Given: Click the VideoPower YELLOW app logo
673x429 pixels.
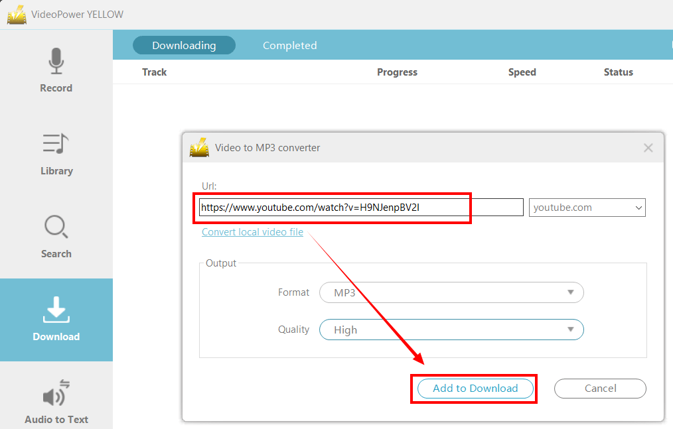Looking at the screenshot, I should pos(17,15).
